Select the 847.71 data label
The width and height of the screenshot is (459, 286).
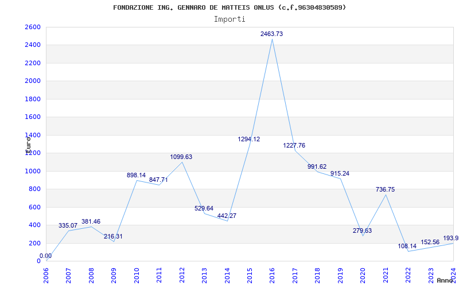click(x=159, y=180)
